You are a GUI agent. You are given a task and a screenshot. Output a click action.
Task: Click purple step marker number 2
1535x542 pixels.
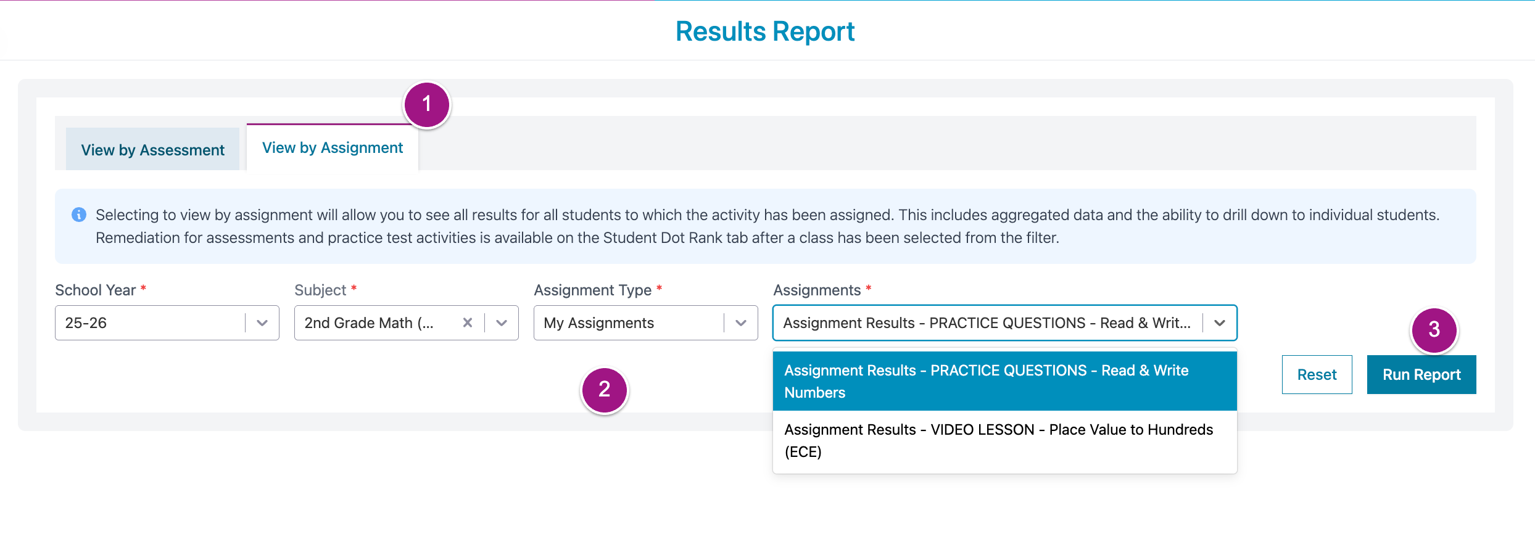click(x=604, y=389)
